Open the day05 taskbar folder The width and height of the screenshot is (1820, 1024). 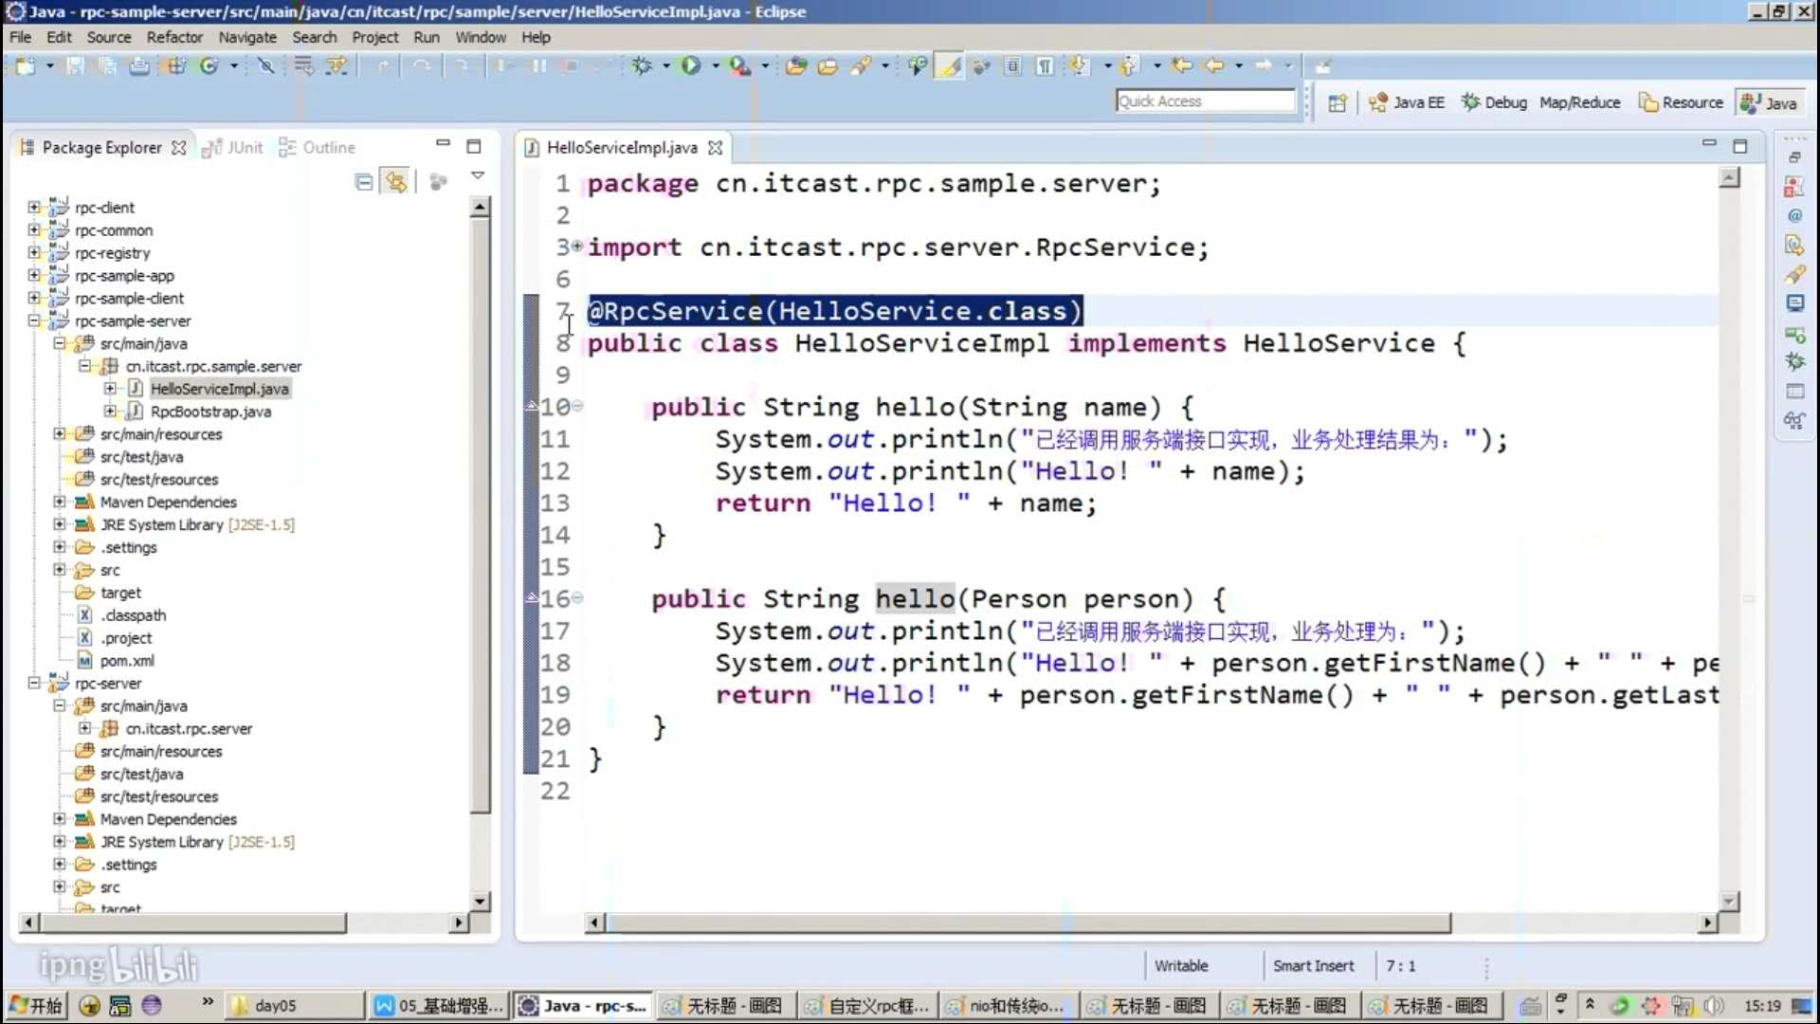click(296, 1006)
